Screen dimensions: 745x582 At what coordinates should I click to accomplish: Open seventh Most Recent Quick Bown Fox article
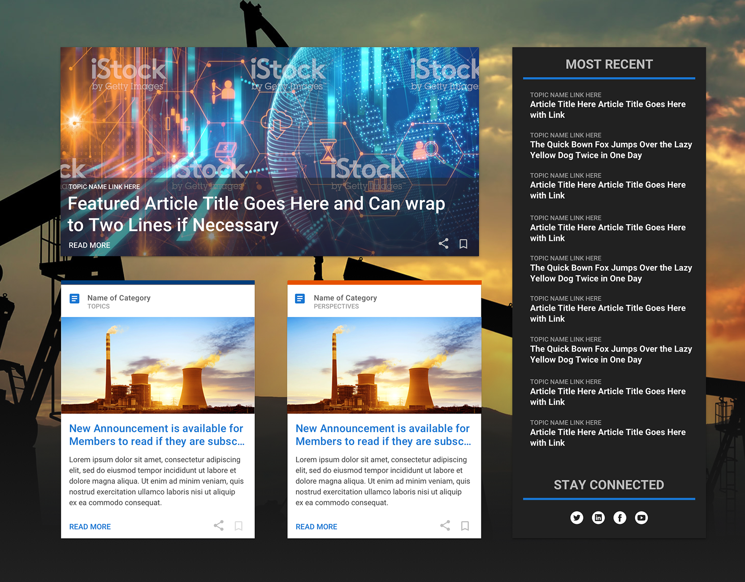point(611,354)
